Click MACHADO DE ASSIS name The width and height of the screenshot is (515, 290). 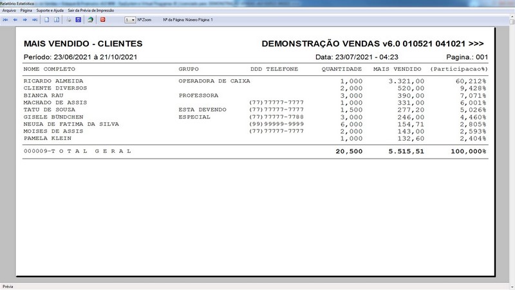[x=55, y=102]
